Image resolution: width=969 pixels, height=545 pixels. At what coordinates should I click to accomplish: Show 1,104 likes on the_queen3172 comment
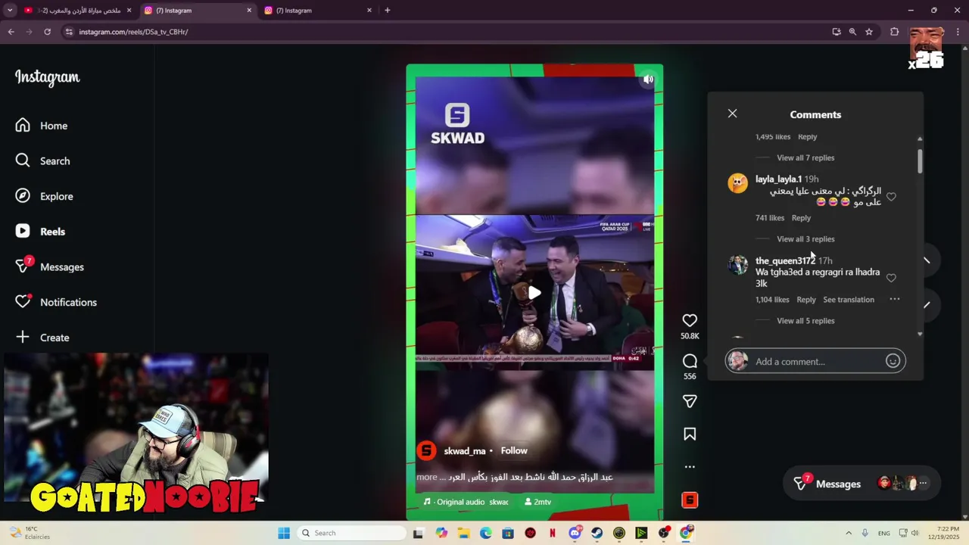click(772, 300)
